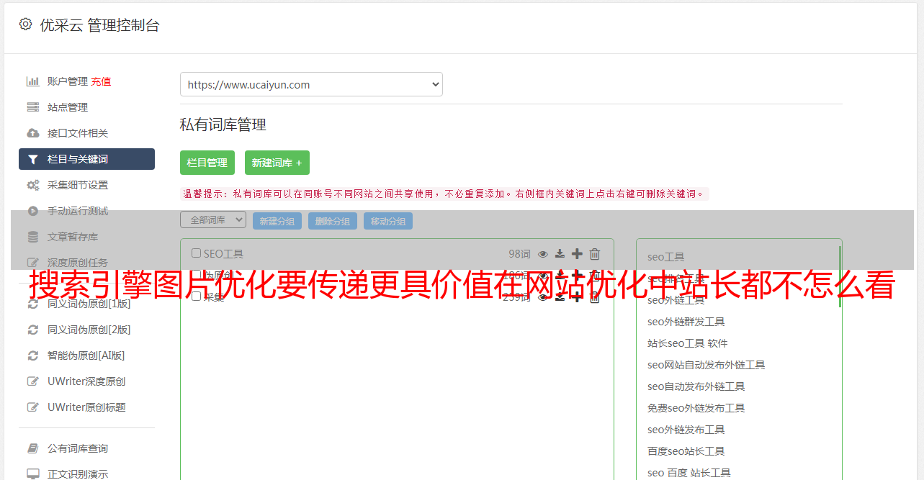Select keyword seo自动发布外链工具
This screenshot has width=924, height=480.
click(696, 386)
